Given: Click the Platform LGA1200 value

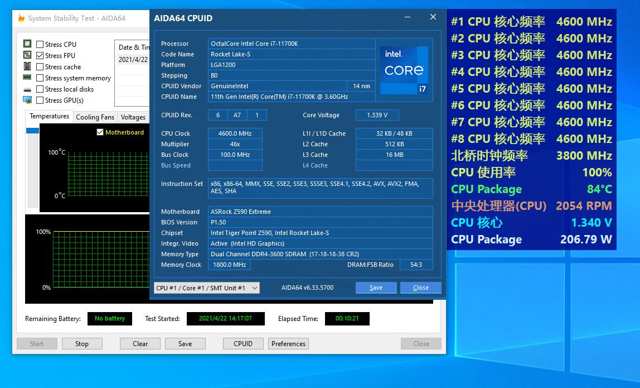Looking at the screenshot, I should point(292,65).
